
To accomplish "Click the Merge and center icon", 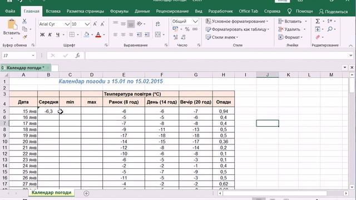I will pos(158,34).
